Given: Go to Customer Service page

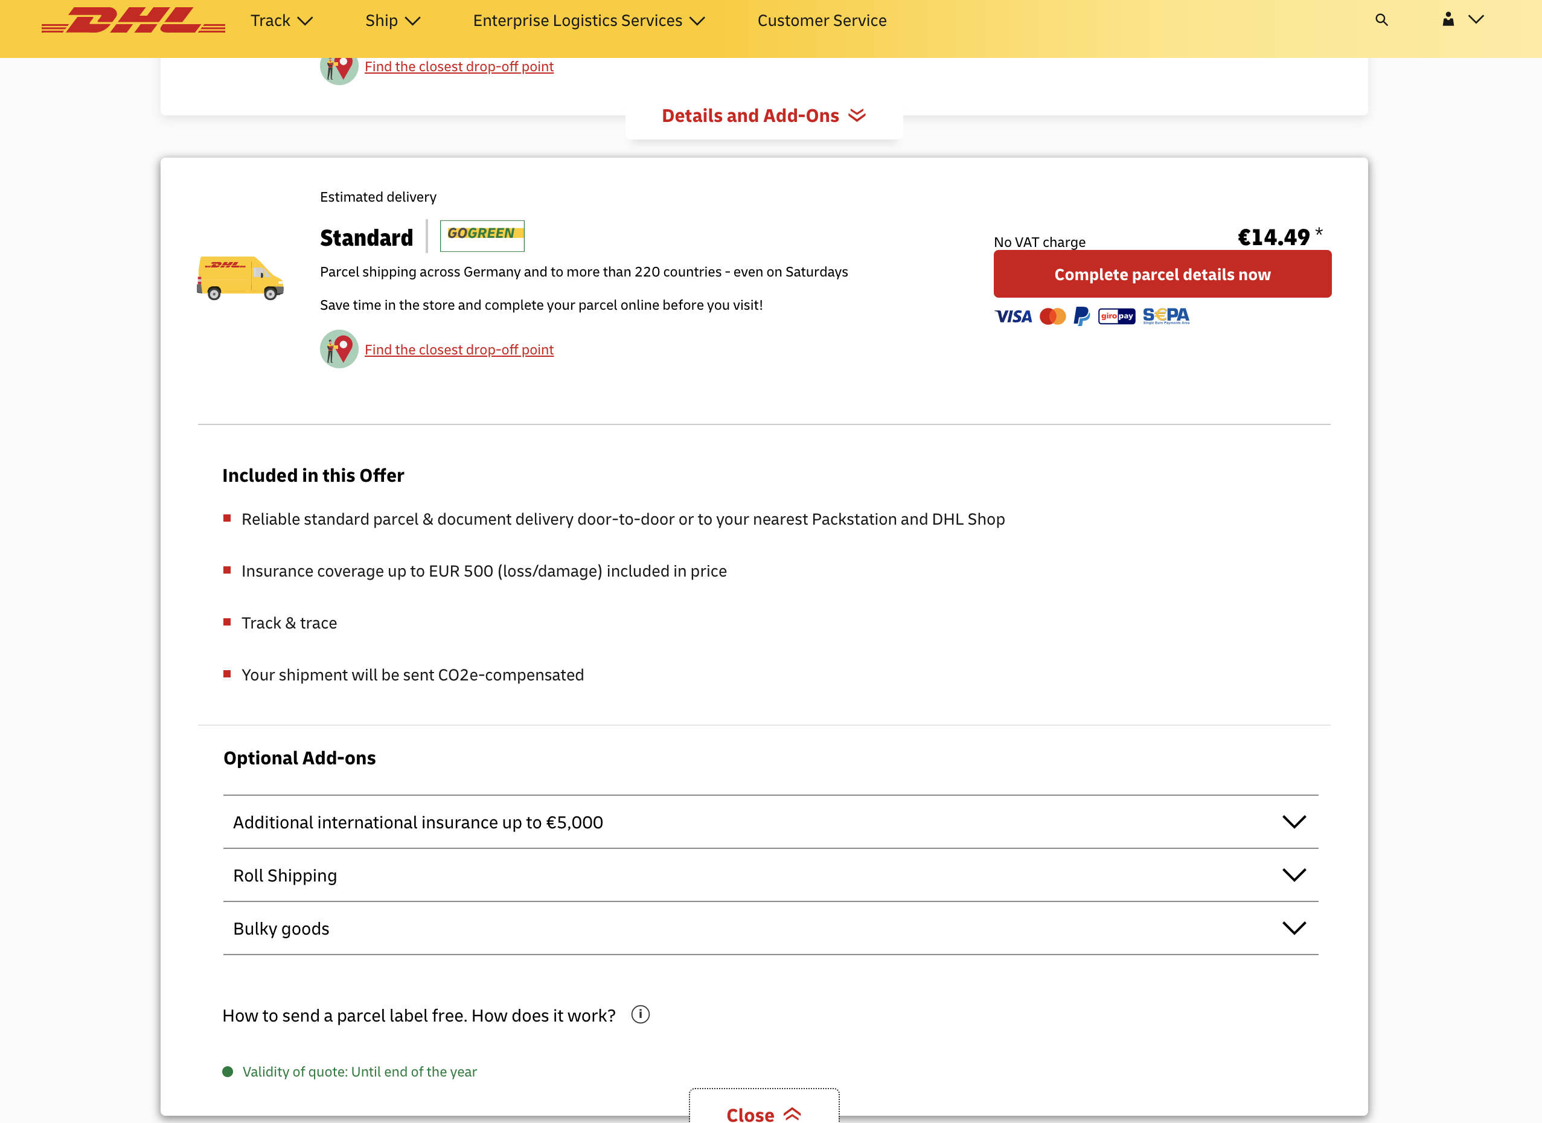Looking at the screenshot, I should (x=822, y=21).
